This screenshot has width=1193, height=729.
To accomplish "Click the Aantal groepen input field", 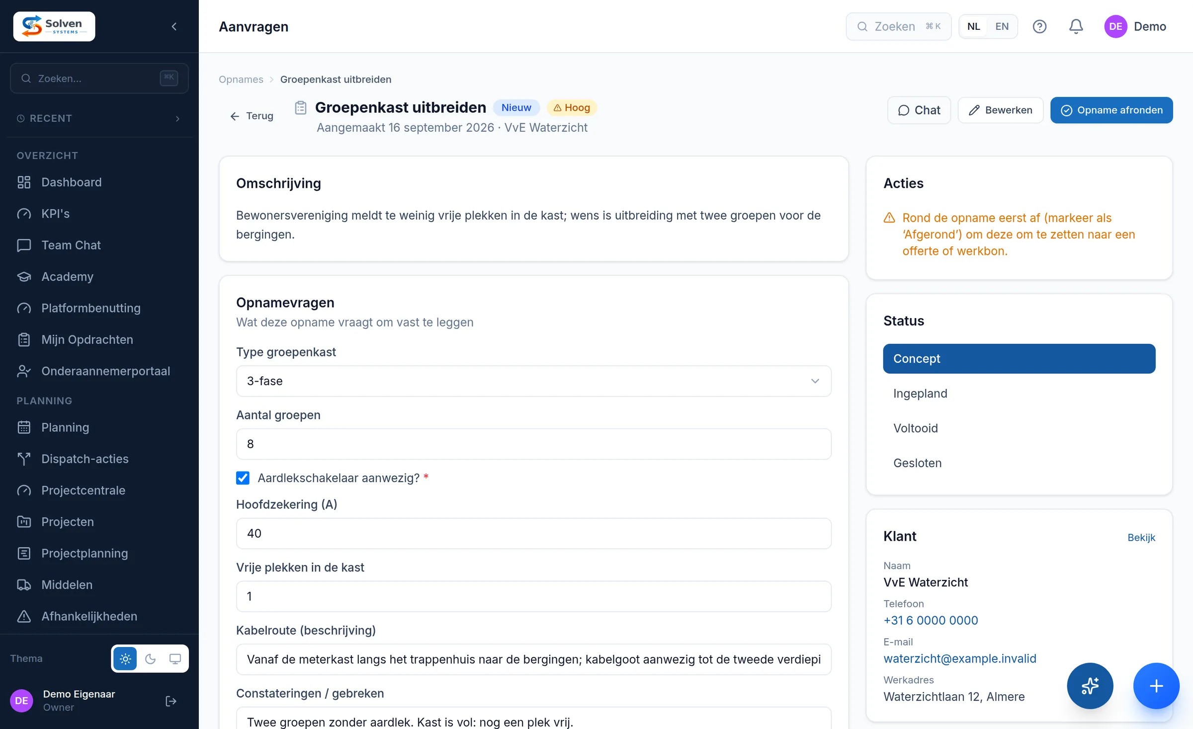I will pyautogui.click(x=533, y=444).
